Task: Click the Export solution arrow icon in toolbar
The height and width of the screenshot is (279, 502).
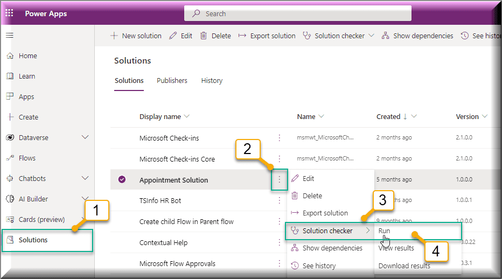Action: pyautogui.click(x=242, y=36)
